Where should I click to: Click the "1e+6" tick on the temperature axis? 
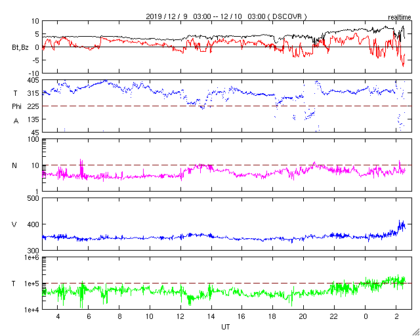click(x=32, y=257)
